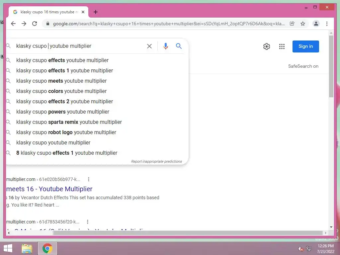The image size is (340, 255).
Task: Open the network tray icon
Action: 309,248
